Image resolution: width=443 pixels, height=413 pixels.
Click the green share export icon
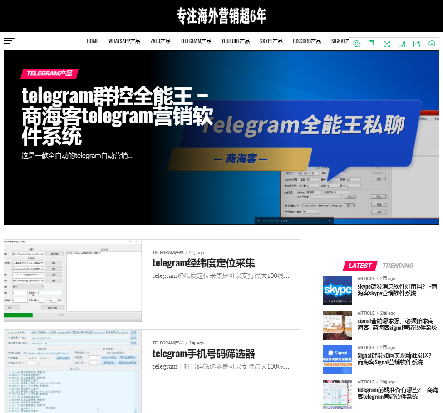pyautogui.click(x=417, y=44)
